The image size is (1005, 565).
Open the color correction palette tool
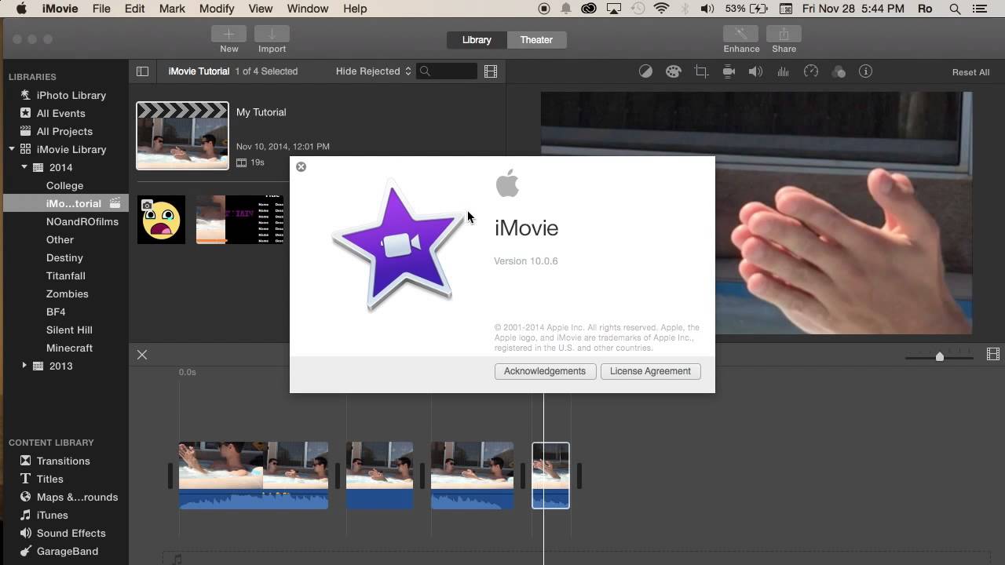click(673, 71)
